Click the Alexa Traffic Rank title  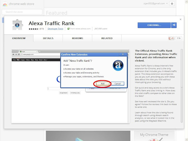coord(52,23)
